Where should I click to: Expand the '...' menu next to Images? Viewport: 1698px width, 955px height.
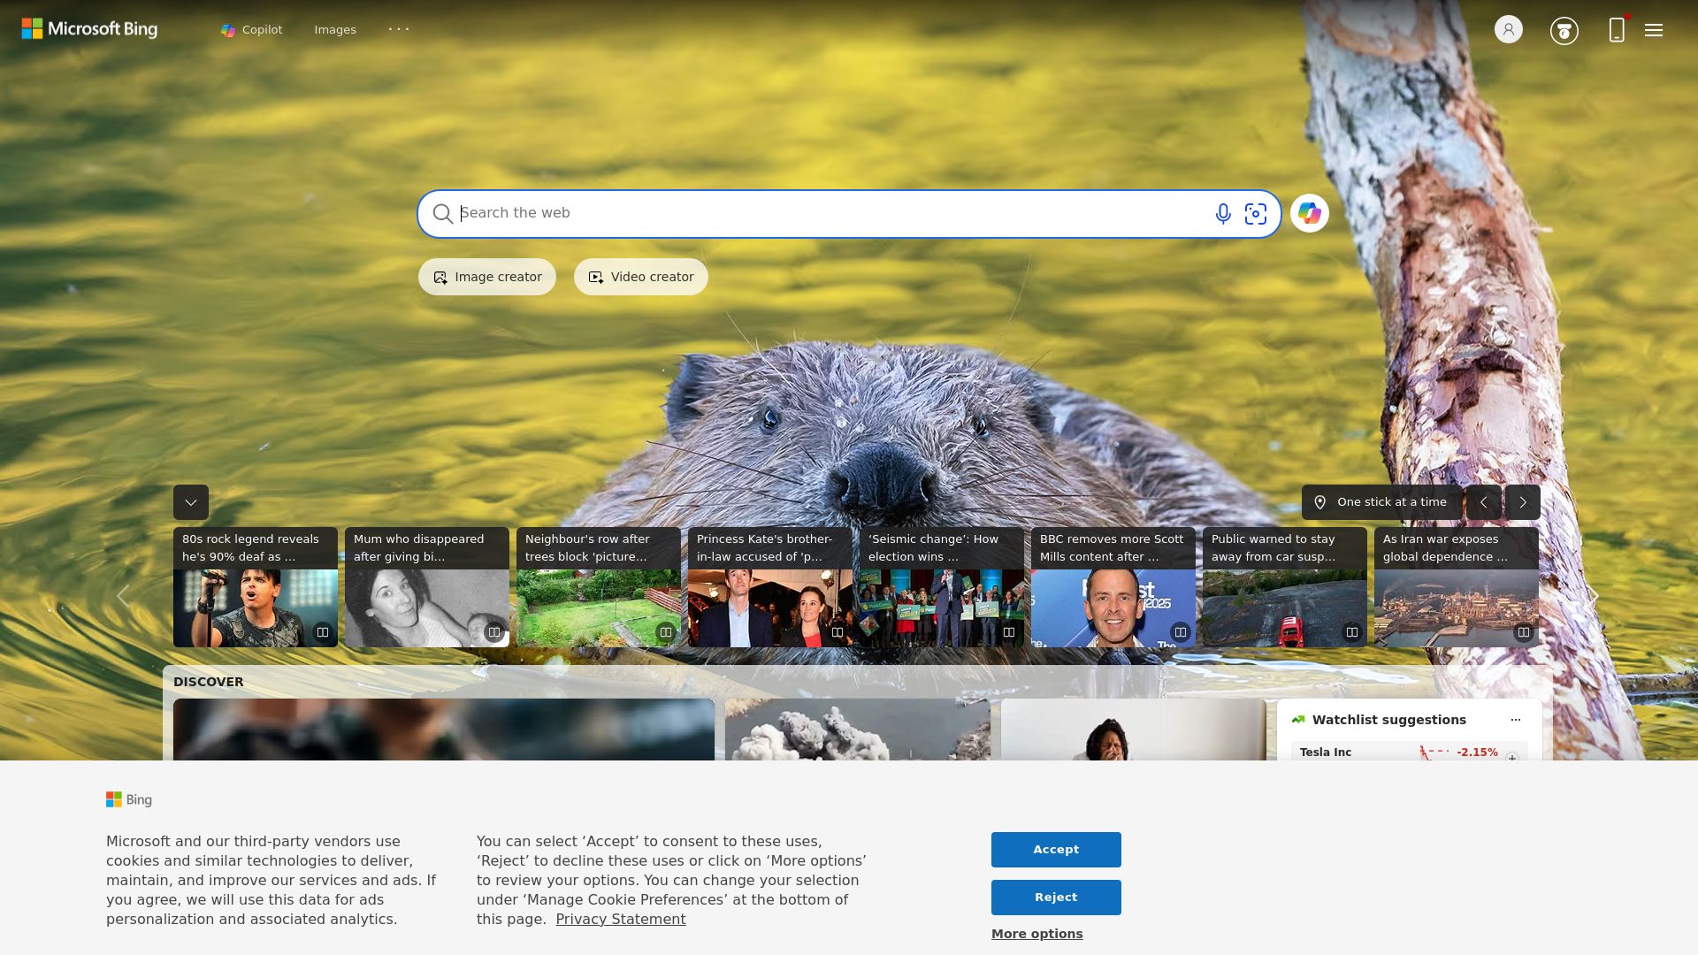pos(399,29)
